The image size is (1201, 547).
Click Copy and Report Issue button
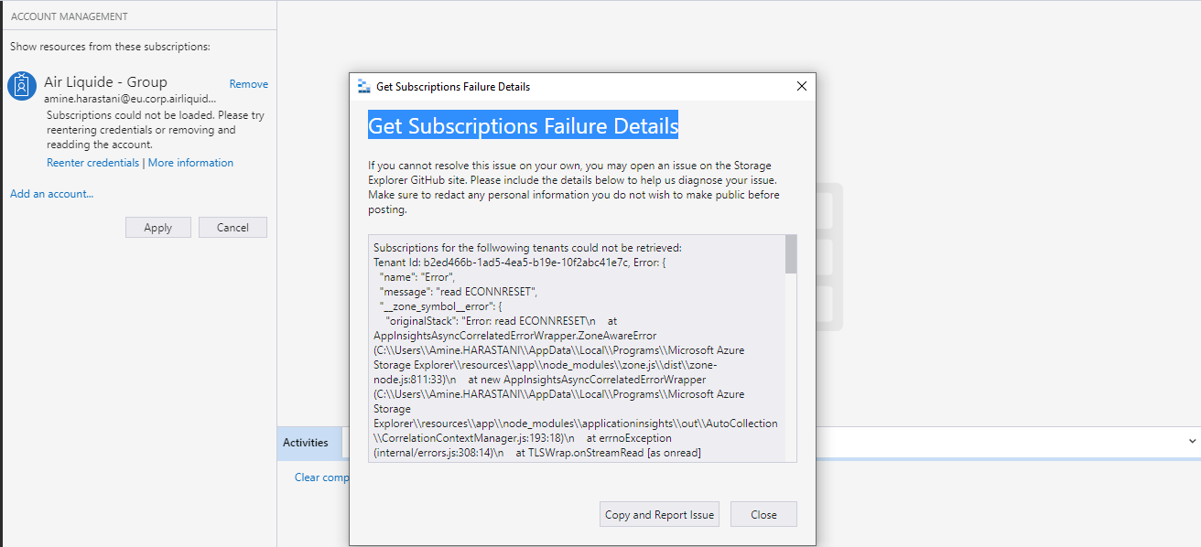659,513
